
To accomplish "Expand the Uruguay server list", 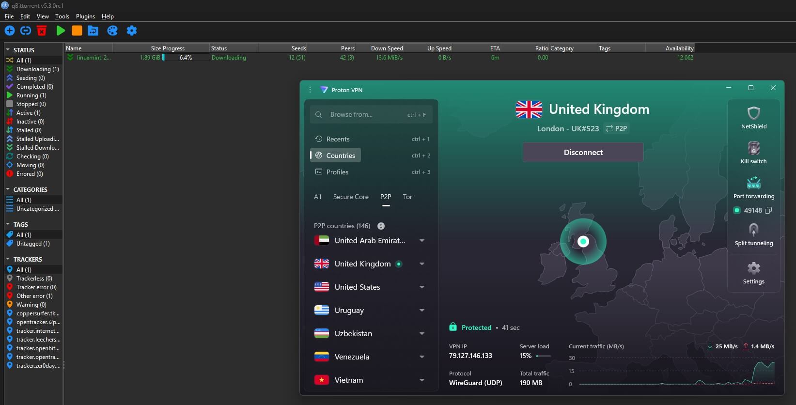I will (x=422, y=311).
